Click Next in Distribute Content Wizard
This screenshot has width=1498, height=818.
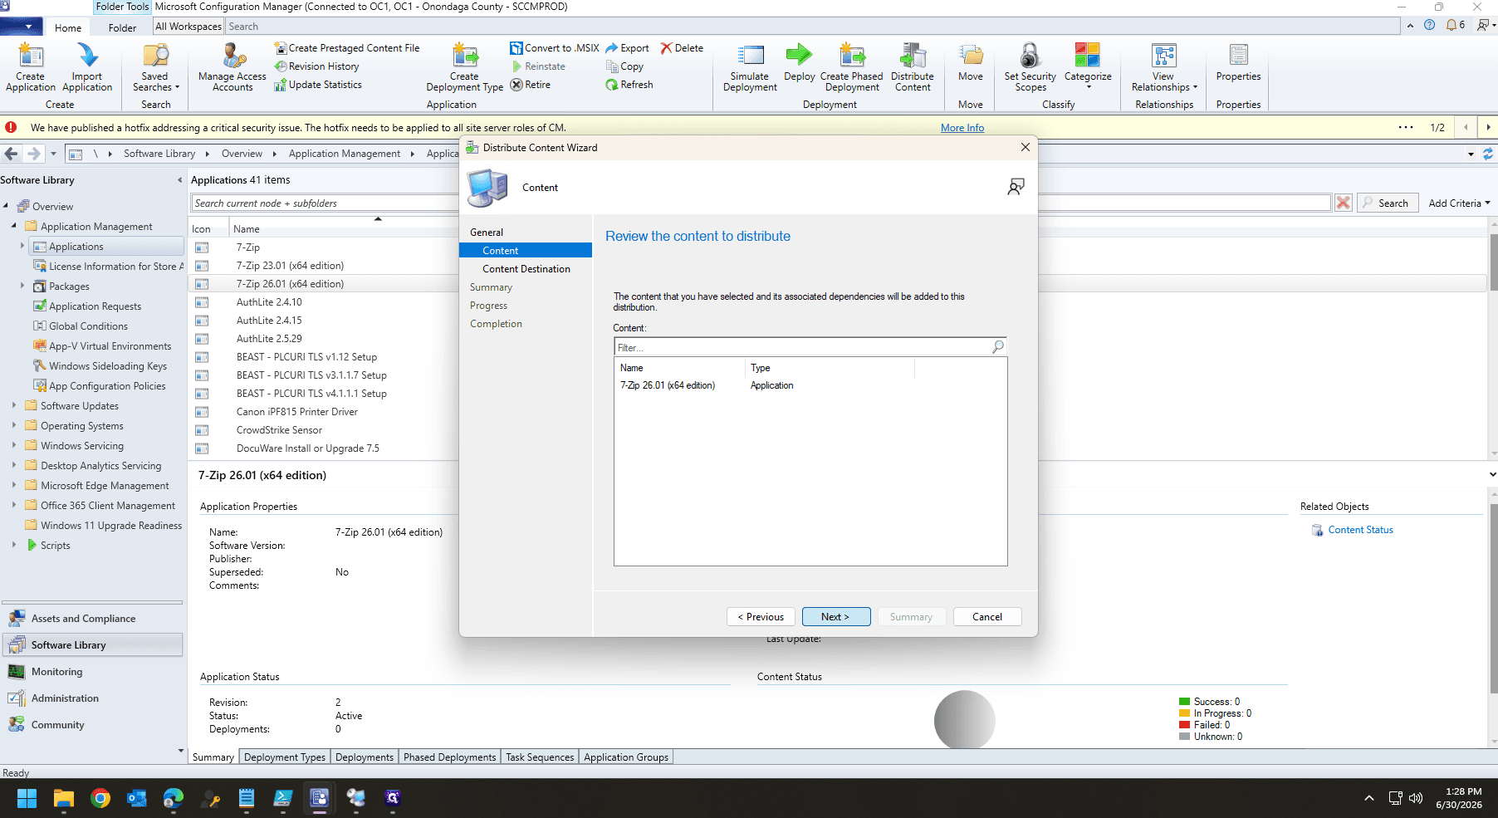tap(835, 616)
